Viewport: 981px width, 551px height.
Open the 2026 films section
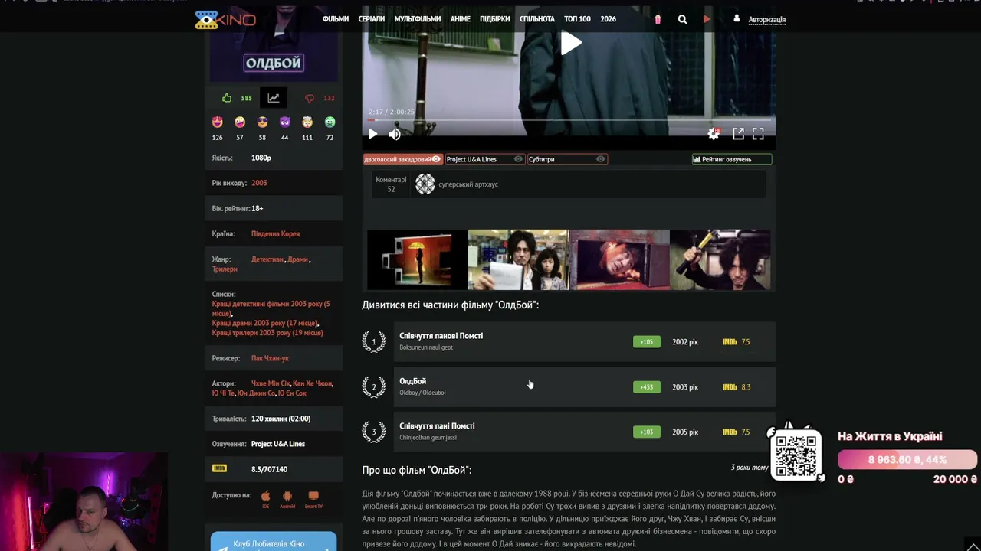609,19
